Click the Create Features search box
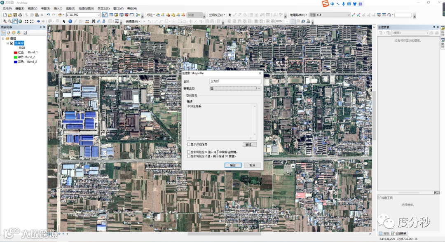This screenshot has width=445, height=242. [x=410, y=33]
